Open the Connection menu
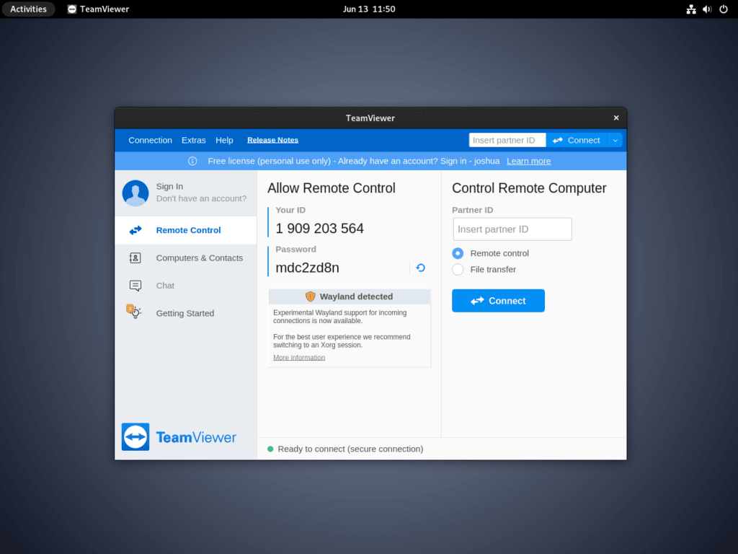738x554 pixels. pyautogui.click(x=150, y=139)
